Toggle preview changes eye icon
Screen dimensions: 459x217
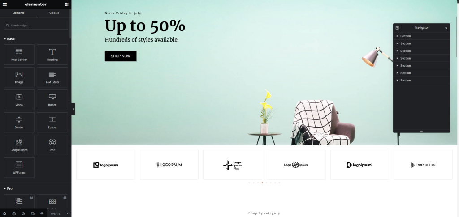[42, 213]
